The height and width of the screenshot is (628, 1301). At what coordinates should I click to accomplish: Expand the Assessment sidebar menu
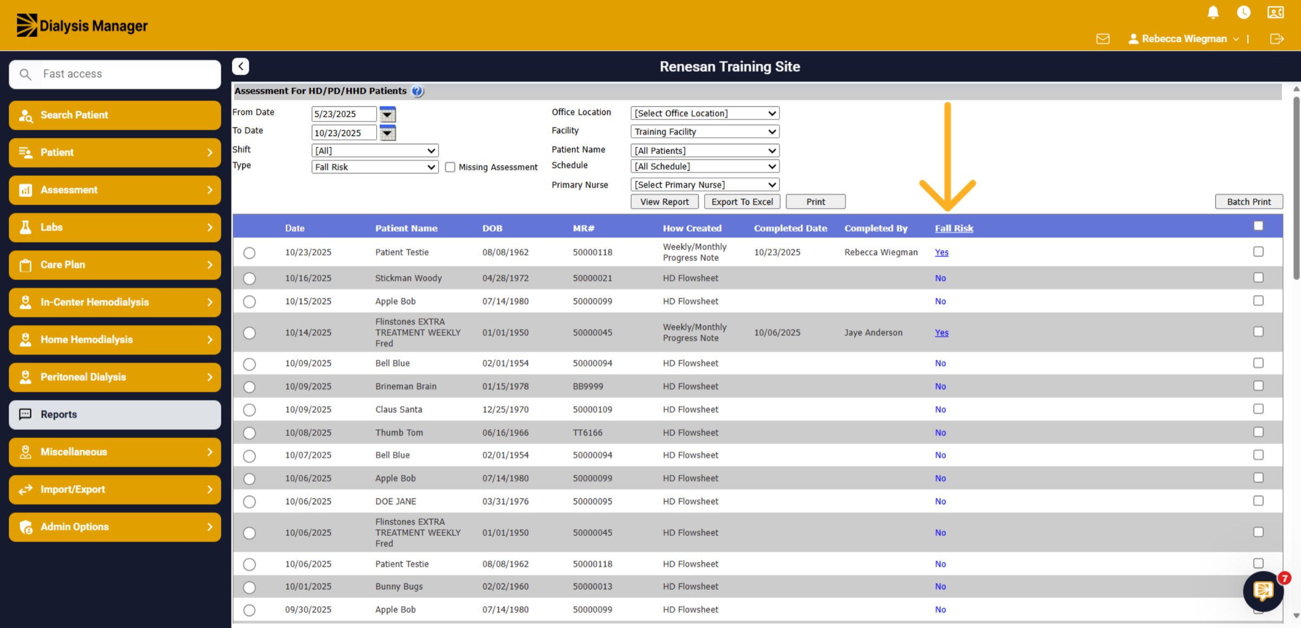115,190
